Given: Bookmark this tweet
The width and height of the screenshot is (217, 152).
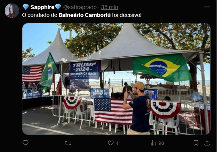Looking at the screenshot, I should pyautogui.click(x=196, y=143).
